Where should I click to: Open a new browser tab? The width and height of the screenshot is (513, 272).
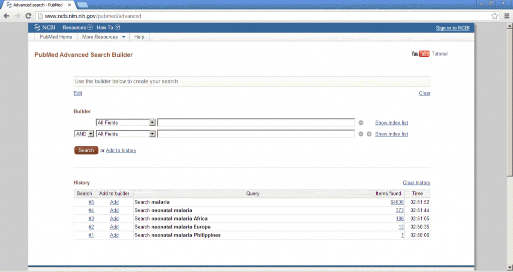(x=82, y=5)
